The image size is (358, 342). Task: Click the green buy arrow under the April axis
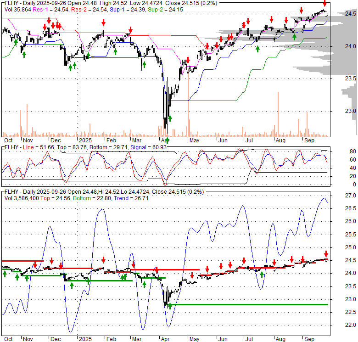[167, 140]
